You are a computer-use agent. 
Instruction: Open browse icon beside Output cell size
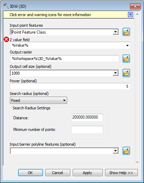pyautogui.click(x=126, y=73)
